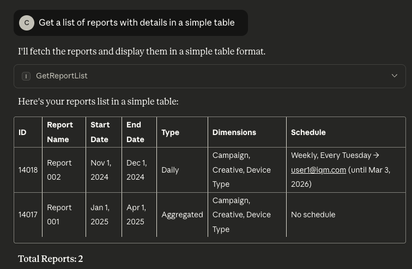Click the Dec 1, 2024 end date
The image size is (412, 269).
click(140, 170)
